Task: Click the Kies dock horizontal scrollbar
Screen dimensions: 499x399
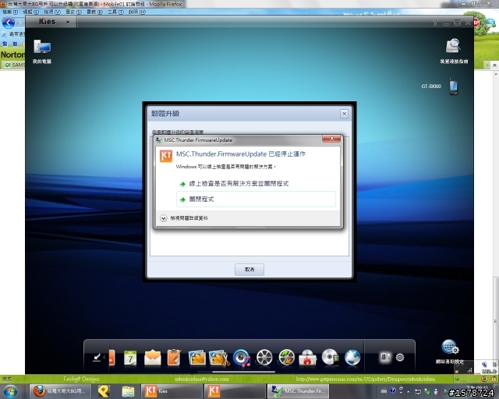Action: click(243, 371)
